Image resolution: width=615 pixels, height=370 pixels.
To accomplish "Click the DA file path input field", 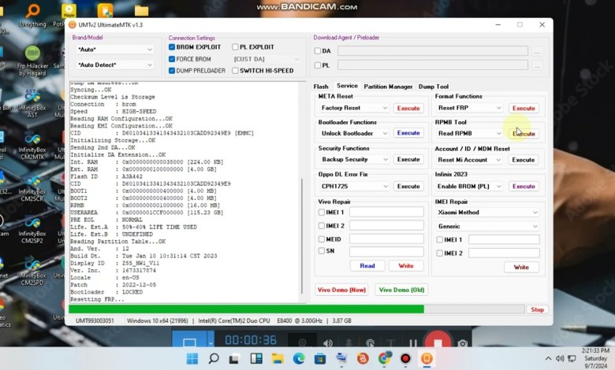I will 433,51.
